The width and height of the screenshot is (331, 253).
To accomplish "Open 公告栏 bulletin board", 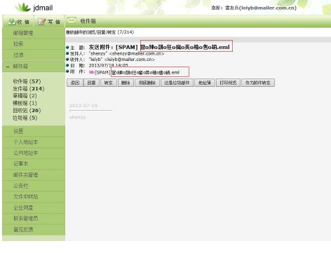I will [20, 186].
